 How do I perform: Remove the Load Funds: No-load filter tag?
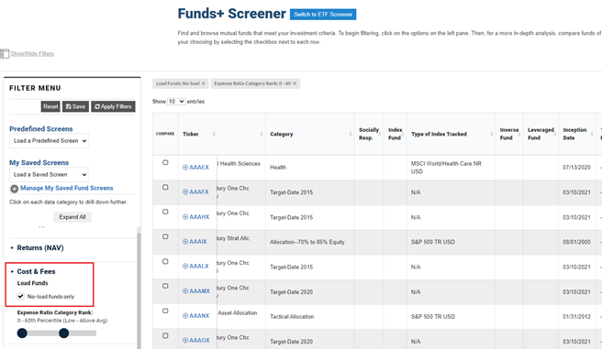coord(204,83)
